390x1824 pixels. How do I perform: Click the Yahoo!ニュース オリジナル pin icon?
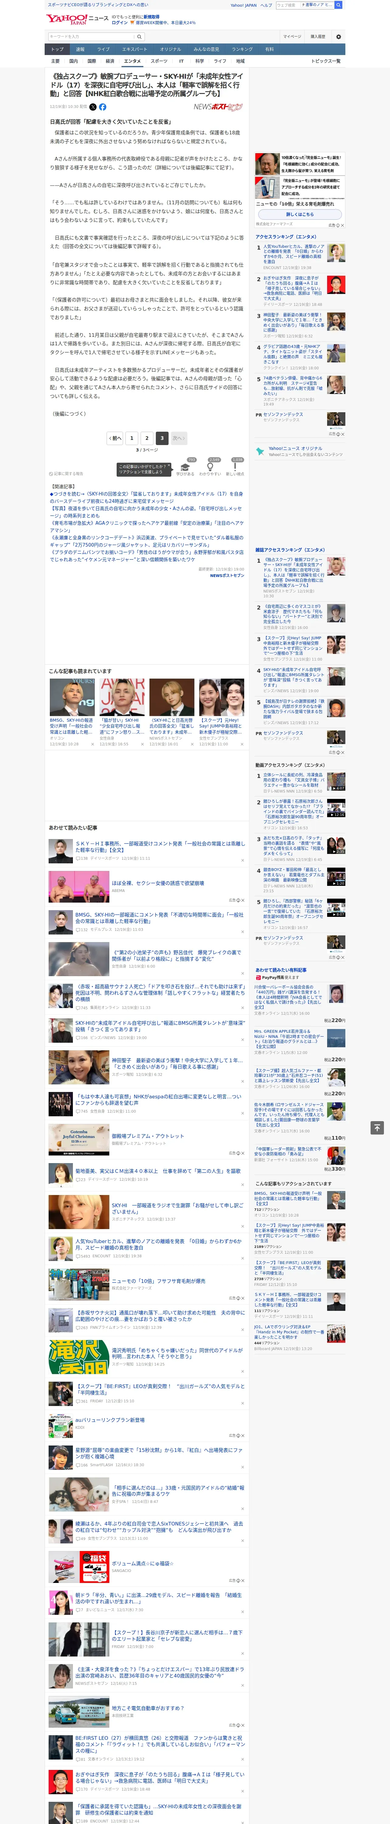point(261,451)
